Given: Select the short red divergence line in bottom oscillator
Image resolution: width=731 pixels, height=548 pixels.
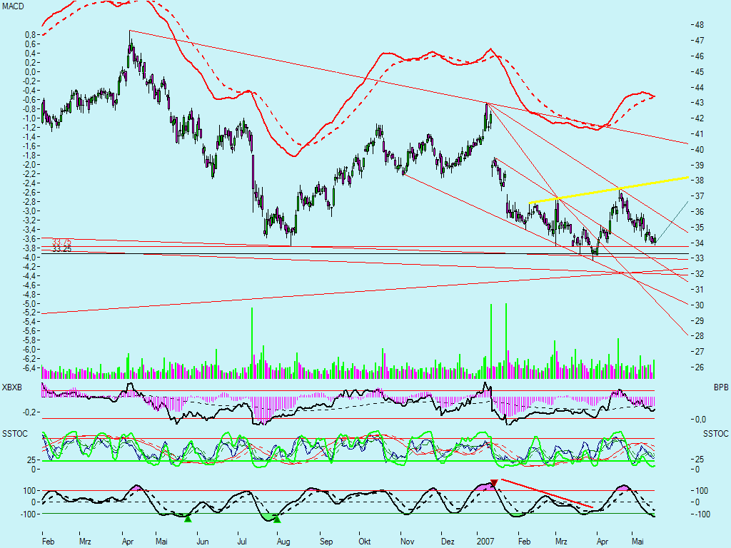Looking at the screenshot, I should click(547, 493).
